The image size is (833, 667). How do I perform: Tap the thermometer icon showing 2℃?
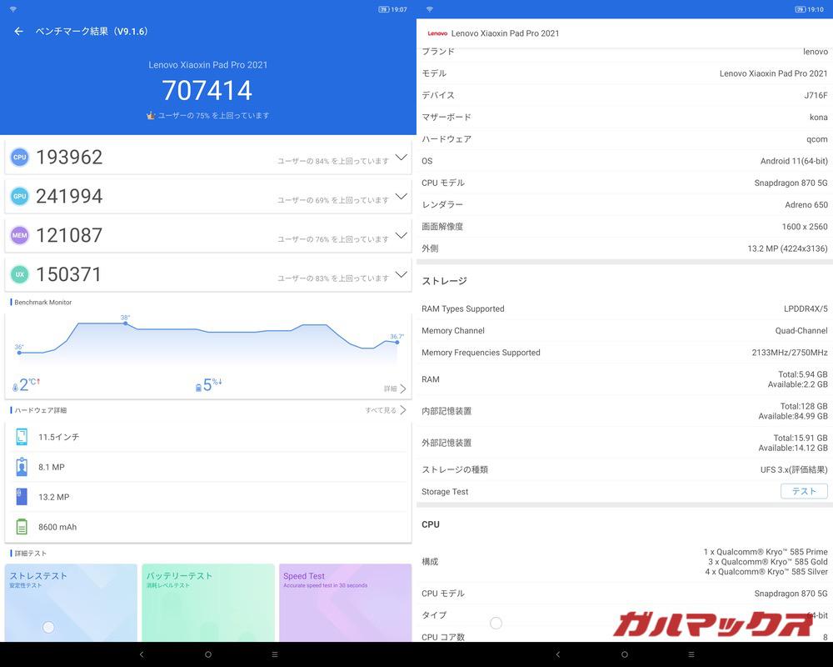[x=14, y=384]
